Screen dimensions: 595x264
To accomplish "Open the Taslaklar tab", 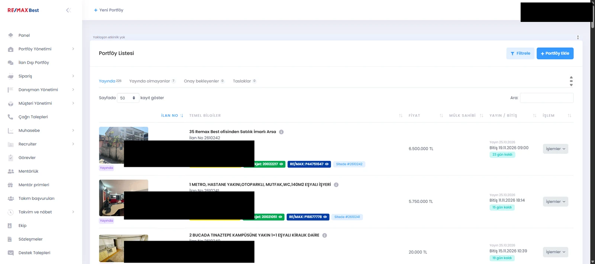I will pos(245,81).
